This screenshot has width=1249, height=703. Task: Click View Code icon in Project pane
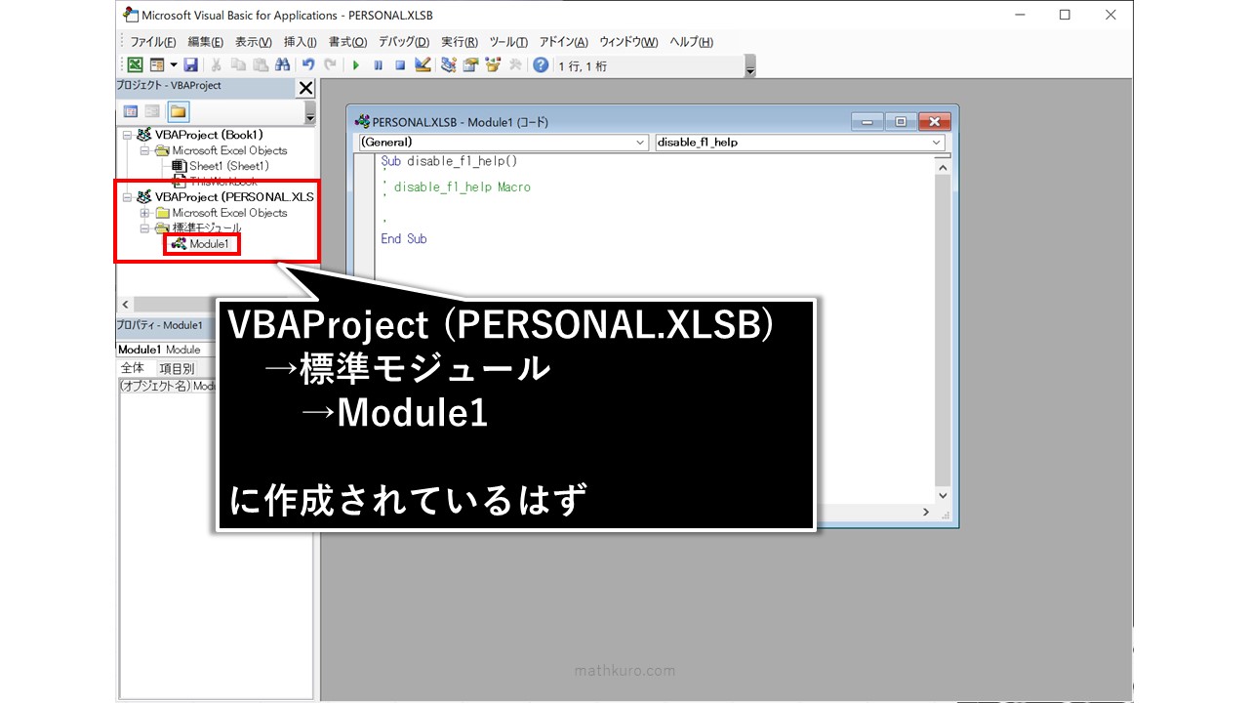coord(131,111)
